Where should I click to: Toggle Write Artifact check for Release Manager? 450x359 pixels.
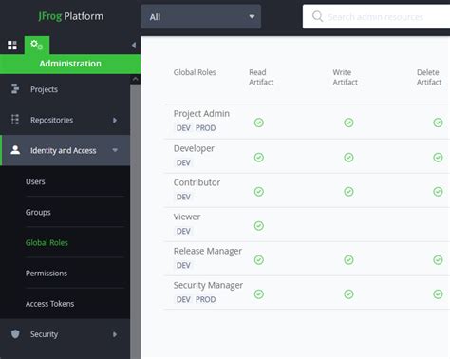point(348,260)
